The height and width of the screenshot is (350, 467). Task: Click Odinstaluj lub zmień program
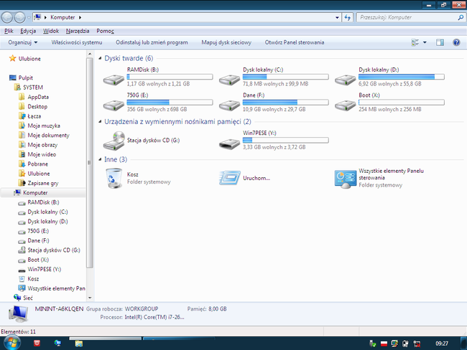(x=152, y=42)
